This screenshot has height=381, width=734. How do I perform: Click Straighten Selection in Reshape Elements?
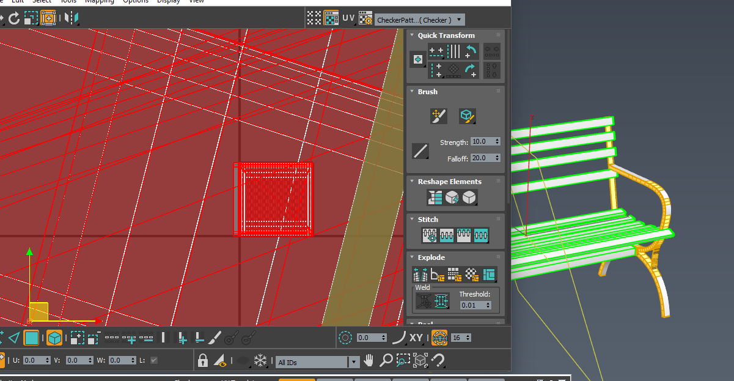435,198
